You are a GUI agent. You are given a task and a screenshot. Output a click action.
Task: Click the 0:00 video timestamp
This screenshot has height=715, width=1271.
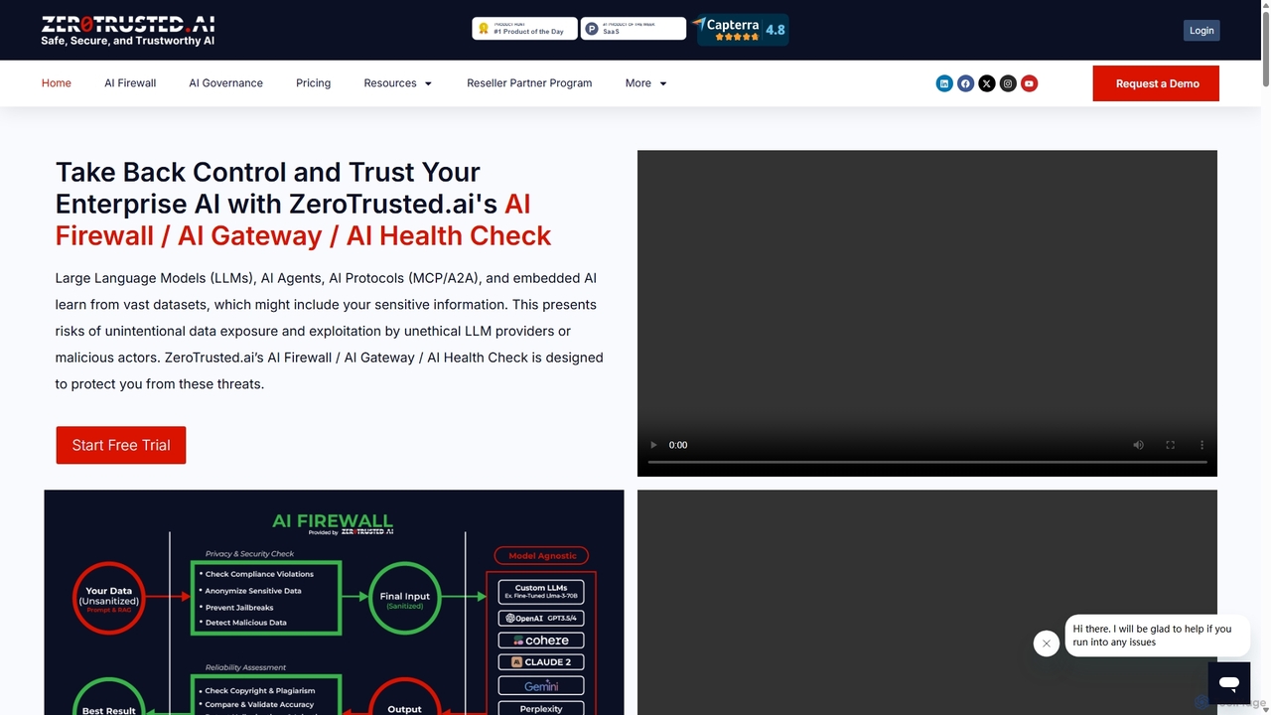click(x=678, y=445)
